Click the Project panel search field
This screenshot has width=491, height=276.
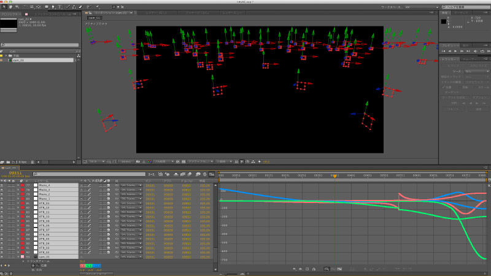coord(39,45)
